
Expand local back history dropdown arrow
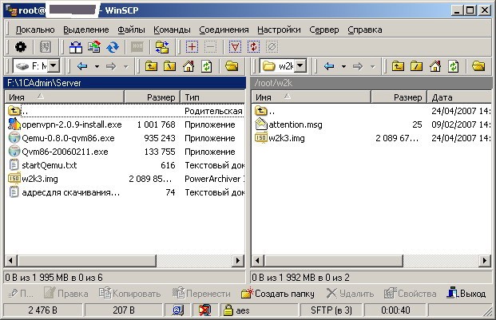point(97,67)
